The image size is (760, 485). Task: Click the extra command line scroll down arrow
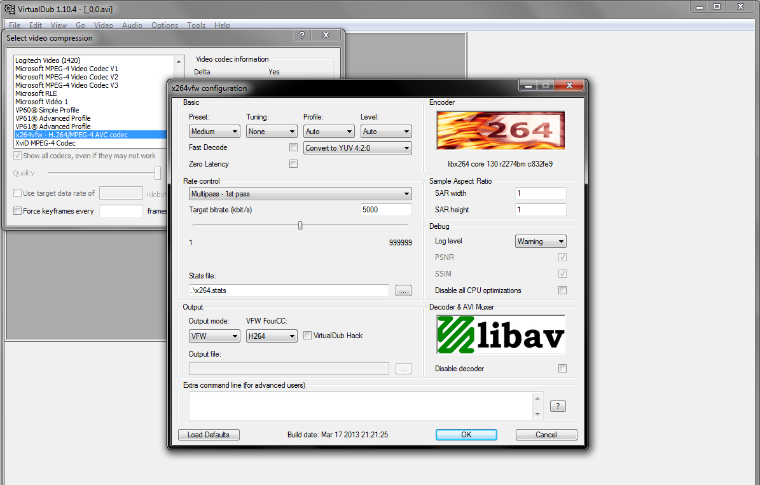[x=537, y=414]
